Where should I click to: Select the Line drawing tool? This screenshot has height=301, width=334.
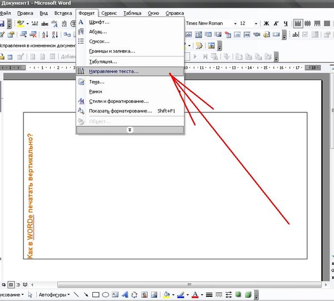[76, 295]
